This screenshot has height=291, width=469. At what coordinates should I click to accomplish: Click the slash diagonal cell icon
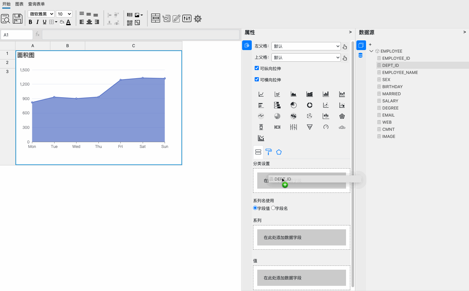click(x=138, y=23)
